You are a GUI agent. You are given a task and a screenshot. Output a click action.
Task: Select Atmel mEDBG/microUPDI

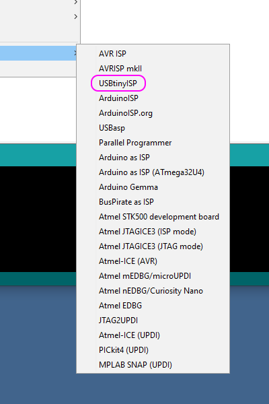(x=153, y=276)
